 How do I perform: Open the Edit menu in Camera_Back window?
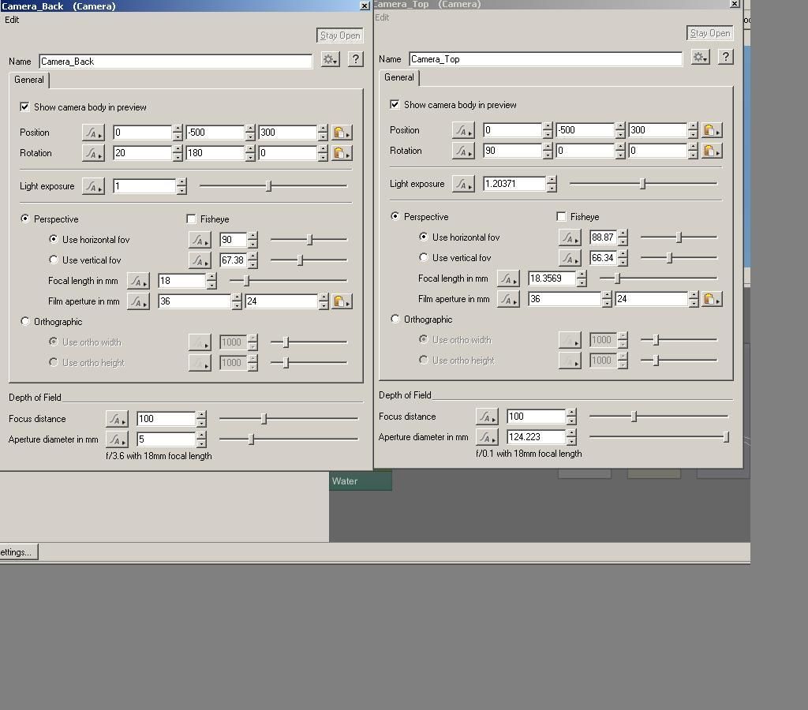pos(12,20)
